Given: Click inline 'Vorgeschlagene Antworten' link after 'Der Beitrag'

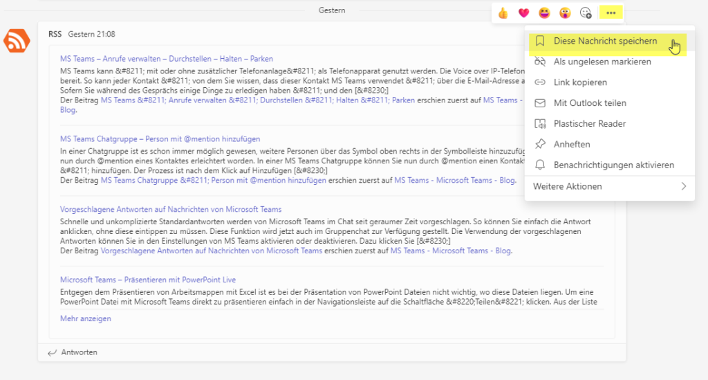Looking at the screenshot, I should pyautogui.click(x=212, y=251).
